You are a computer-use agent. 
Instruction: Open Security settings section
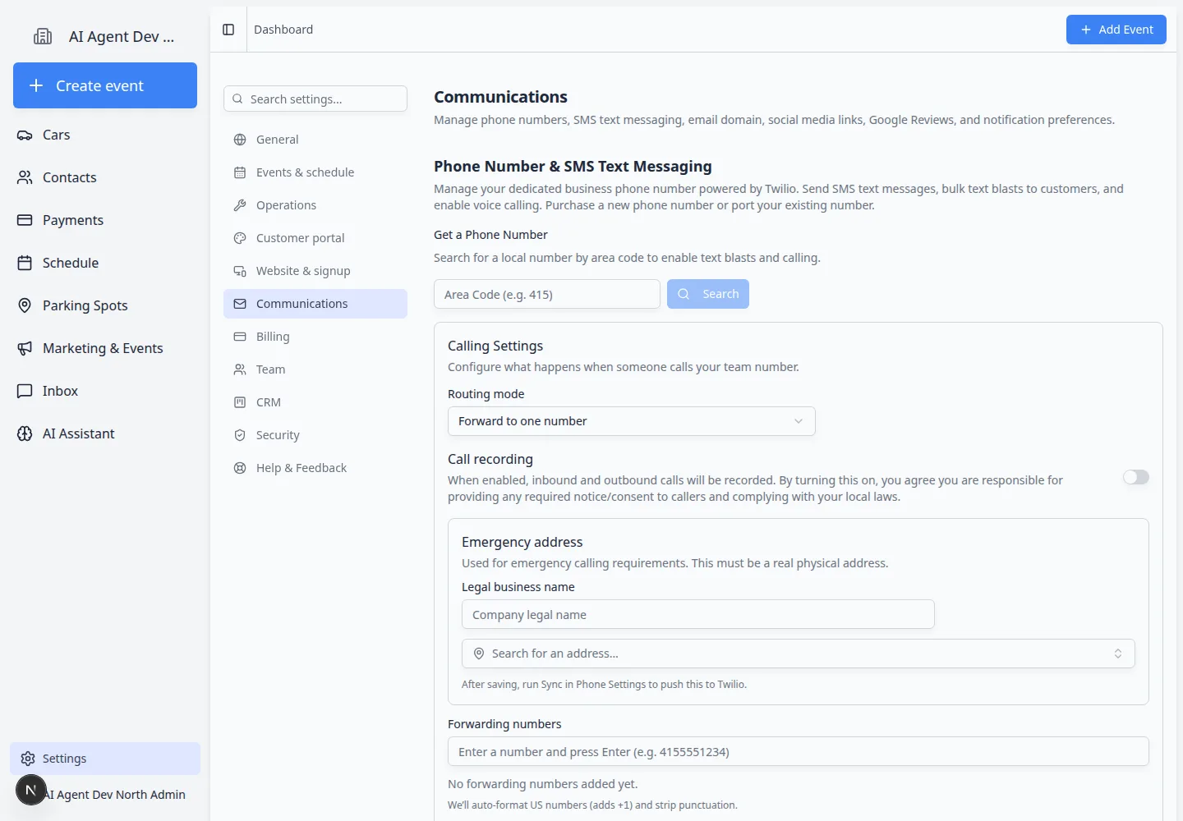[x=315, y=435]
